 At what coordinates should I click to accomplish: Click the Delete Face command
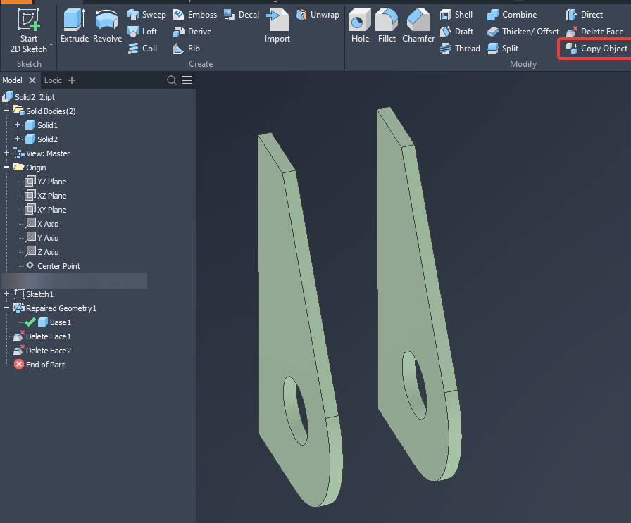pos(595,31)
